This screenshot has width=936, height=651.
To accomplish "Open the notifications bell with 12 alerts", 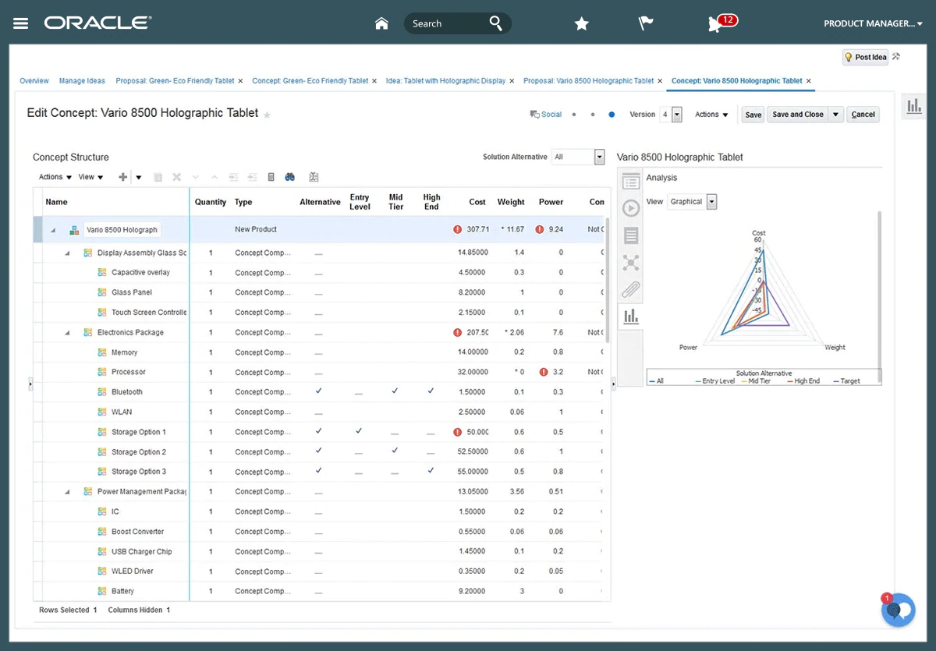I will tap(715, 24).
